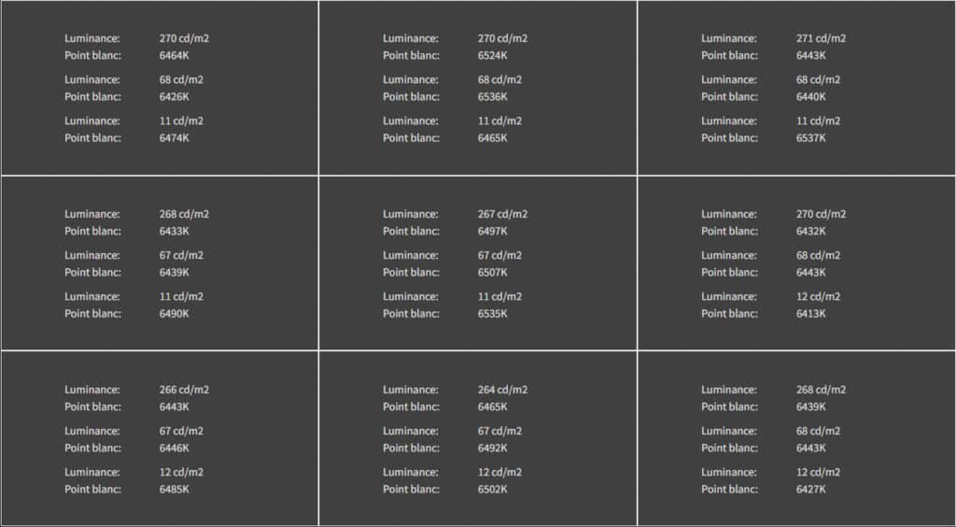956x527 pixels.
Task: Select the 6537K point blanc value
Action: [811, 137]
